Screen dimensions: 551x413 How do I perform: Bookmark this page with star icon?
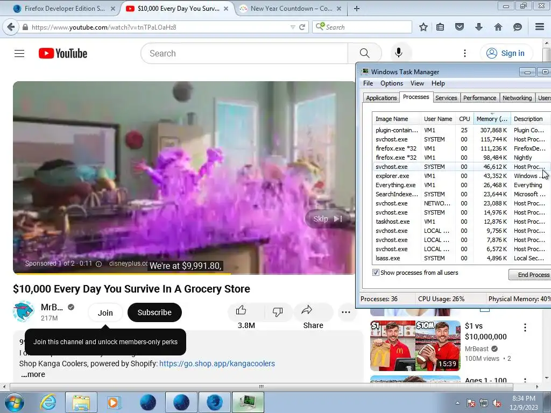[423, 27]
